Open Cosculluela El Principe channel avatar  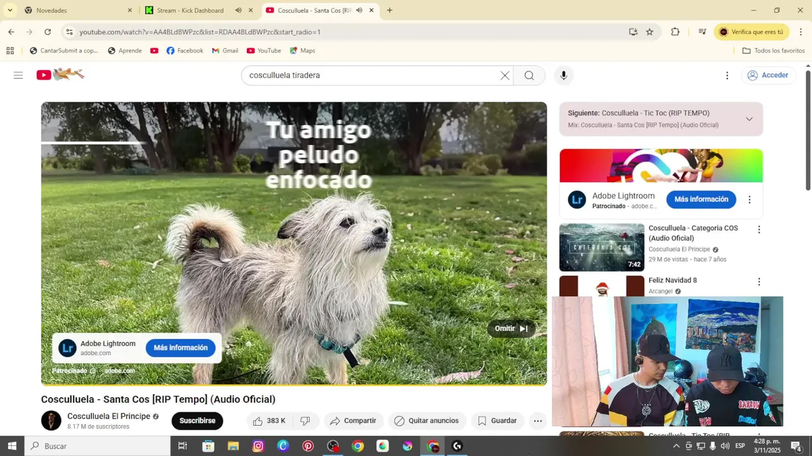51,421
